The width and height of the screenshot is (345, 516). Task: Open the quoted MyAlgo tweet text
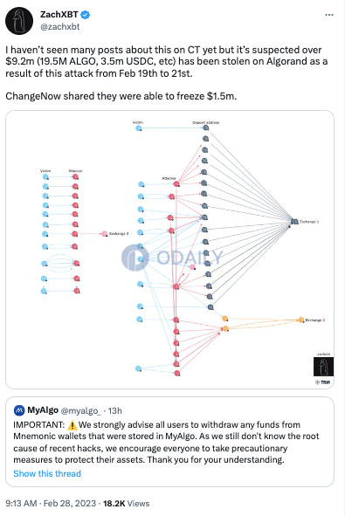[166, 442]
